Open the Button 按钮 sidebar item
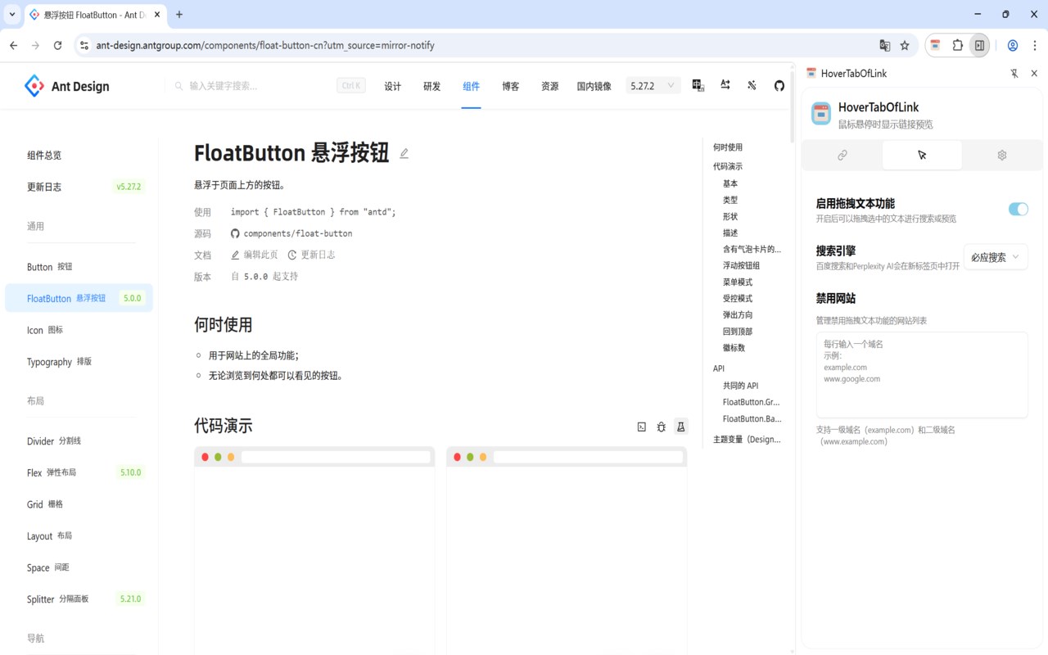Viewport: 1048px width, 655px height. [79, 267]
